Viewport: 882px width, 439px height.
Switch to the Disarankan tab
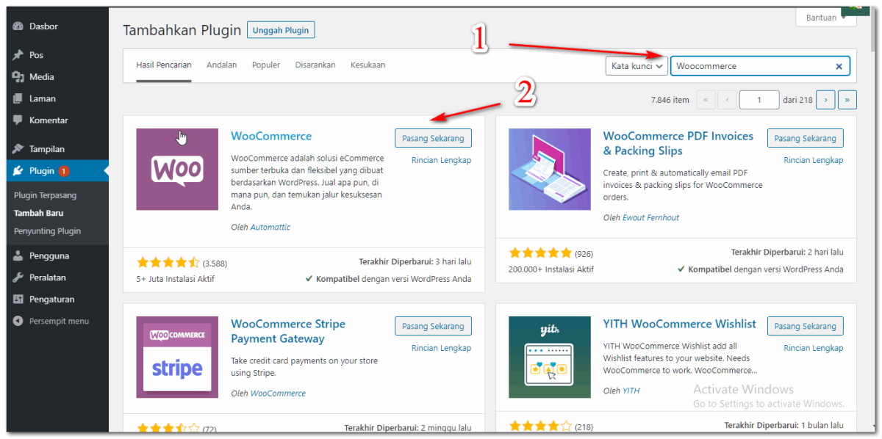click(315, 65)
